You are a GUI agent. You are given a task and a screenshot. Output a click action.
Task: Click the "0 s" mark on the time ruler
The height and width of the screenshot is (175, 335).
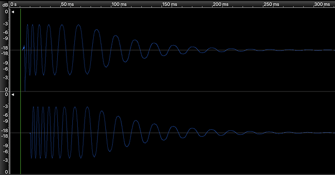14,4
